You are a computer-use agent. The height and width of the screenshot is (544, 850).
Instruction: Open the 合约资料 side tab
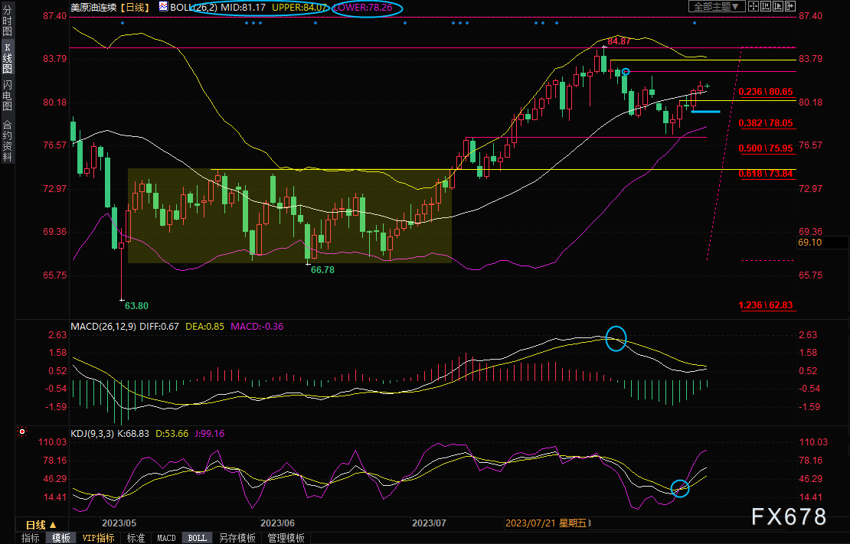[x=7, y=140]
